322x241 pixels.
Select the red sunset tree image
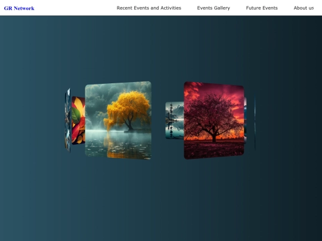point(214,120)
